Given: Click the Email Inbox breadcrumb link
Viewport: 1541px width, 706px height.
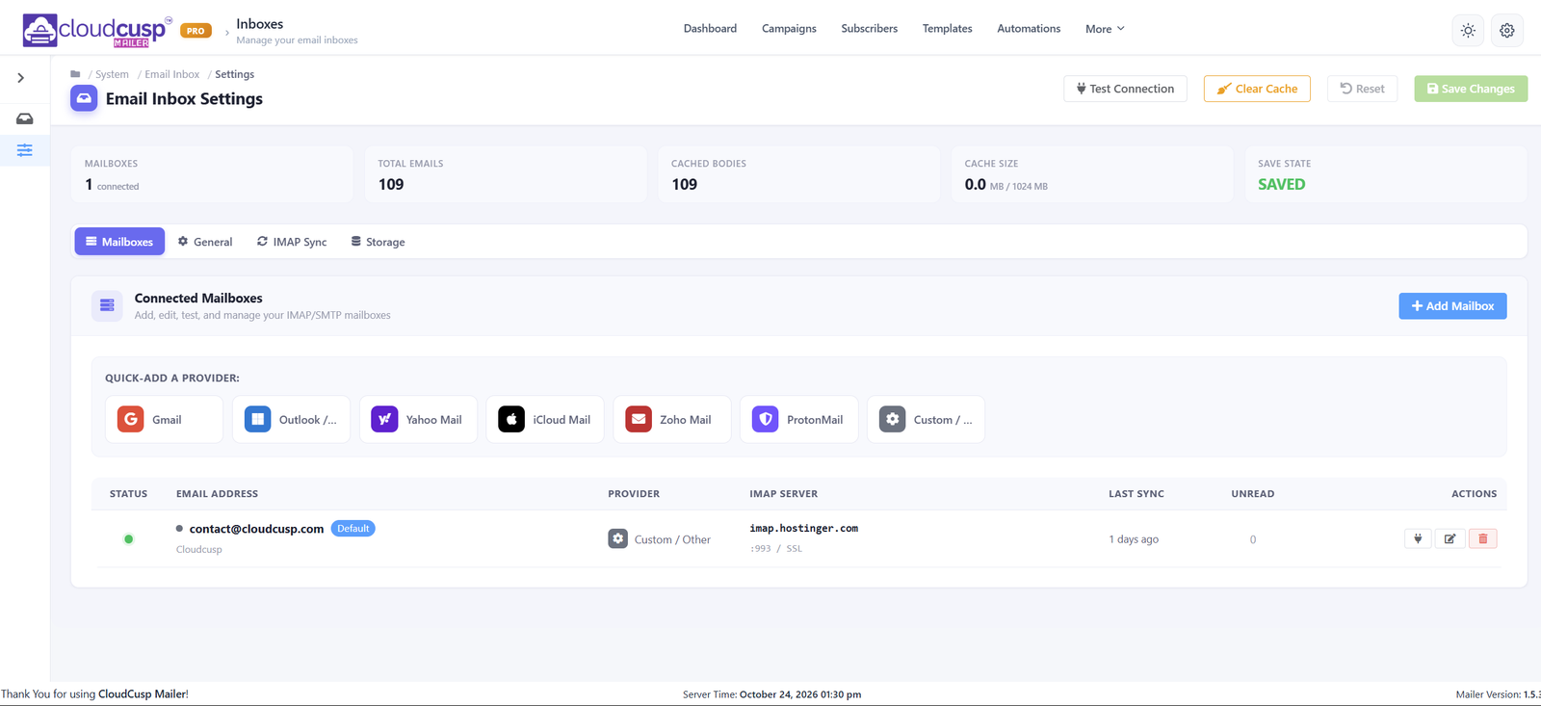Looking at the screenshot, I should [172, 74].
